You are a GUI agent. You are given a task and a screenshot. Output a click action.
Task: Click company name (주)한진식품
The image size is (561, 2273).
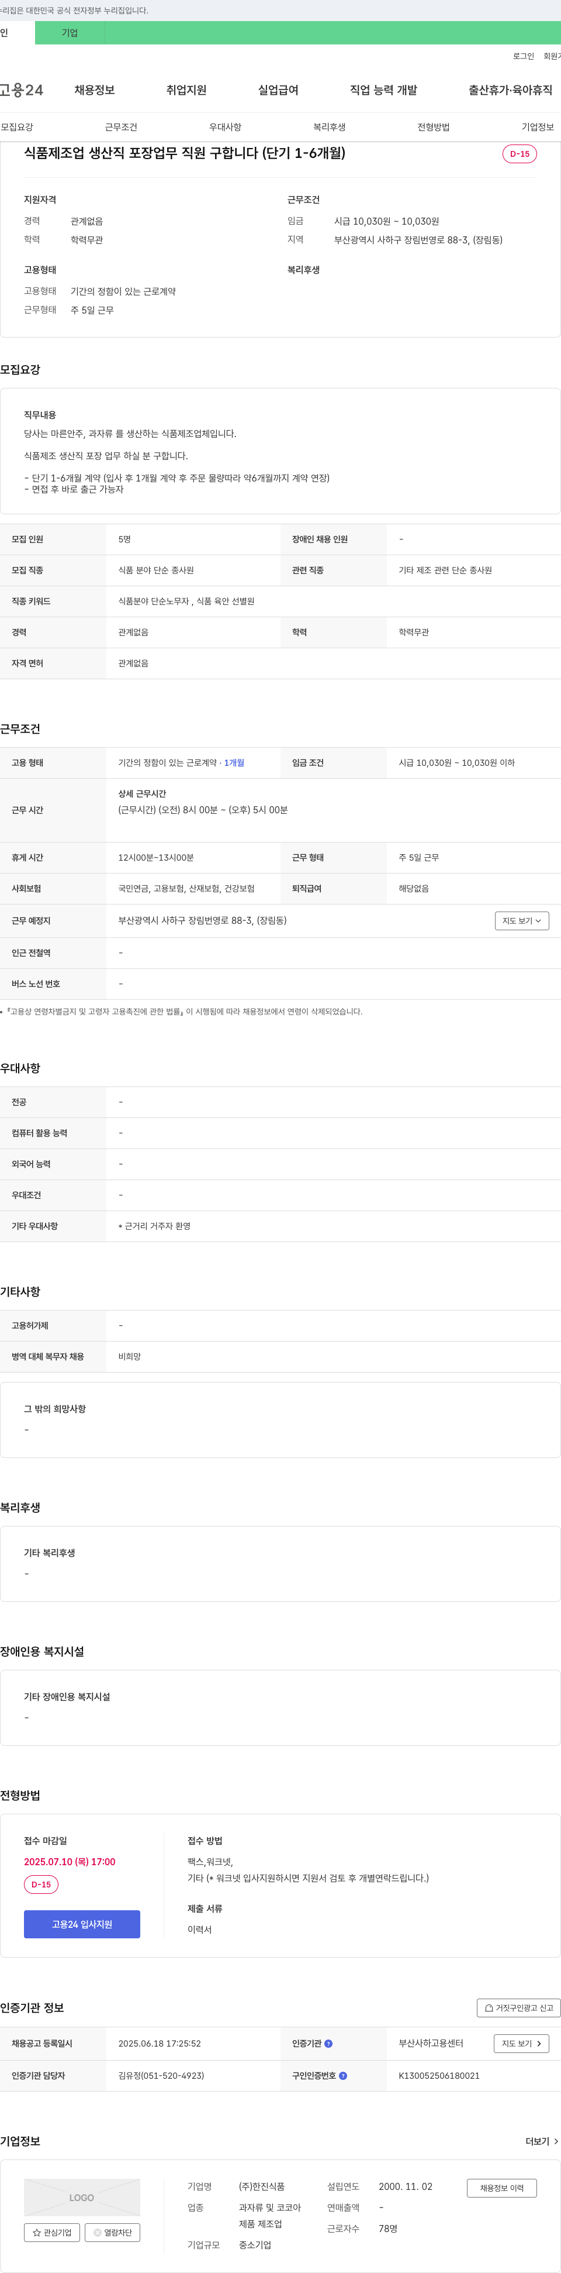click(262, 2186)
